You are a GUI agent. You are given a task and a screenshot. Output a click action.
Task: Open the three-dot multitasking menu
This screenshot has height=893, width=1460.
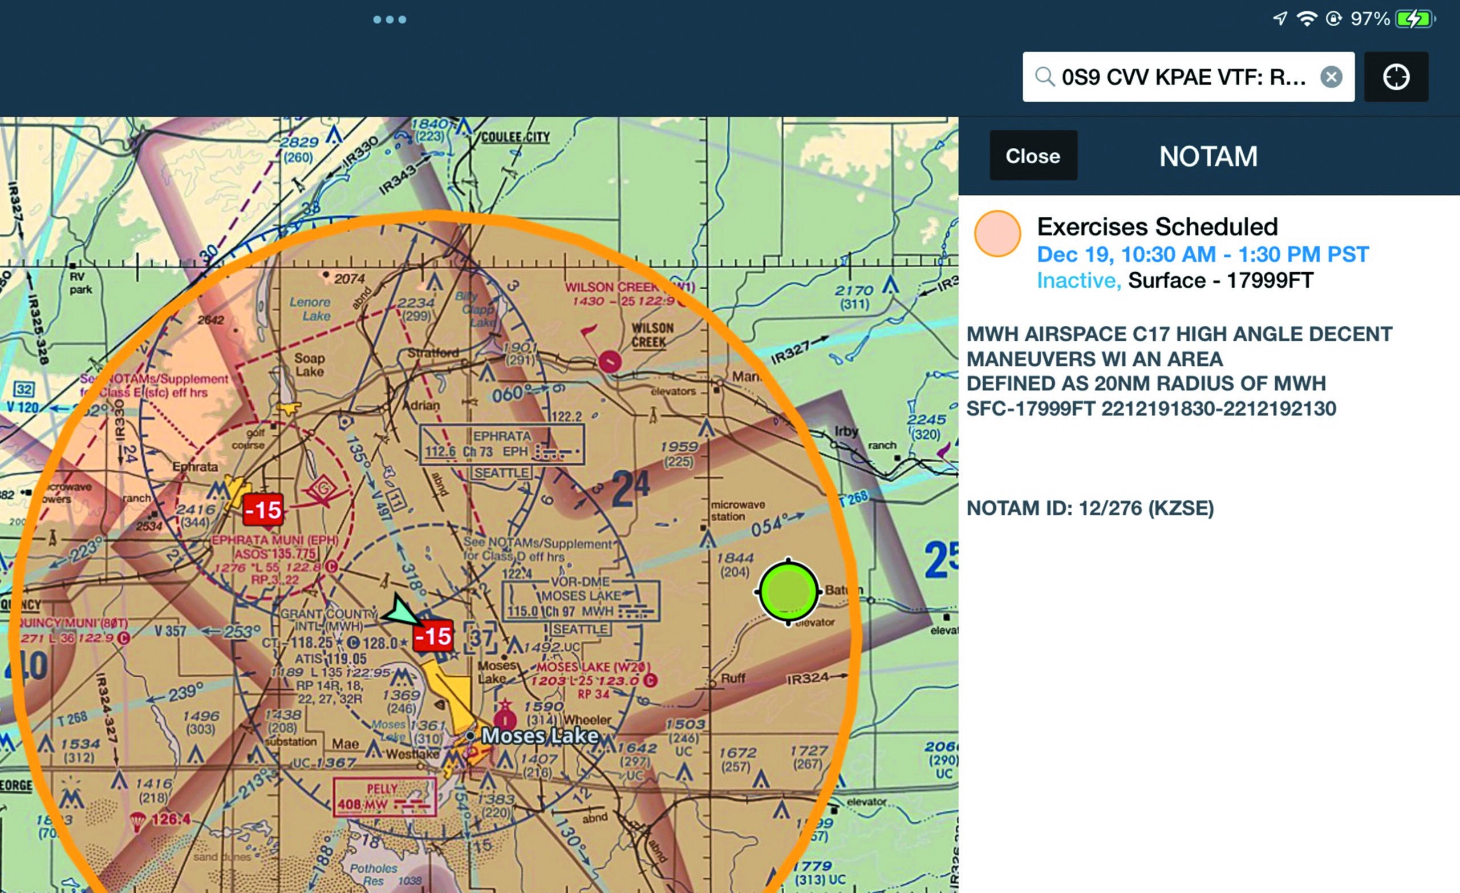(390, 19)
